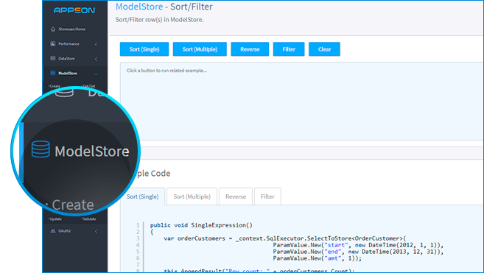Collapse the ModelStore menu chevron
Screen dimensions: 484x273
[x=96, y=74]
